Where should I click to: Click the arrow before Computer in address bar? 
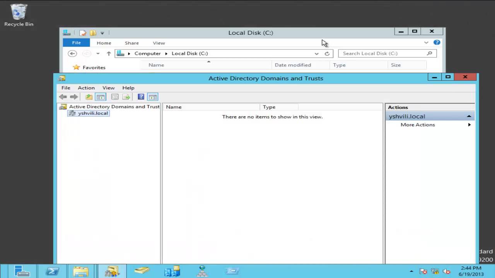[x=129, y=54]
